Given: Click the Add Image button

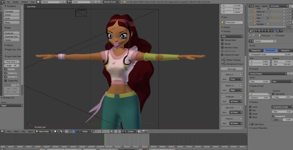Looking at the screenshot, I should [x=232, y=69].
